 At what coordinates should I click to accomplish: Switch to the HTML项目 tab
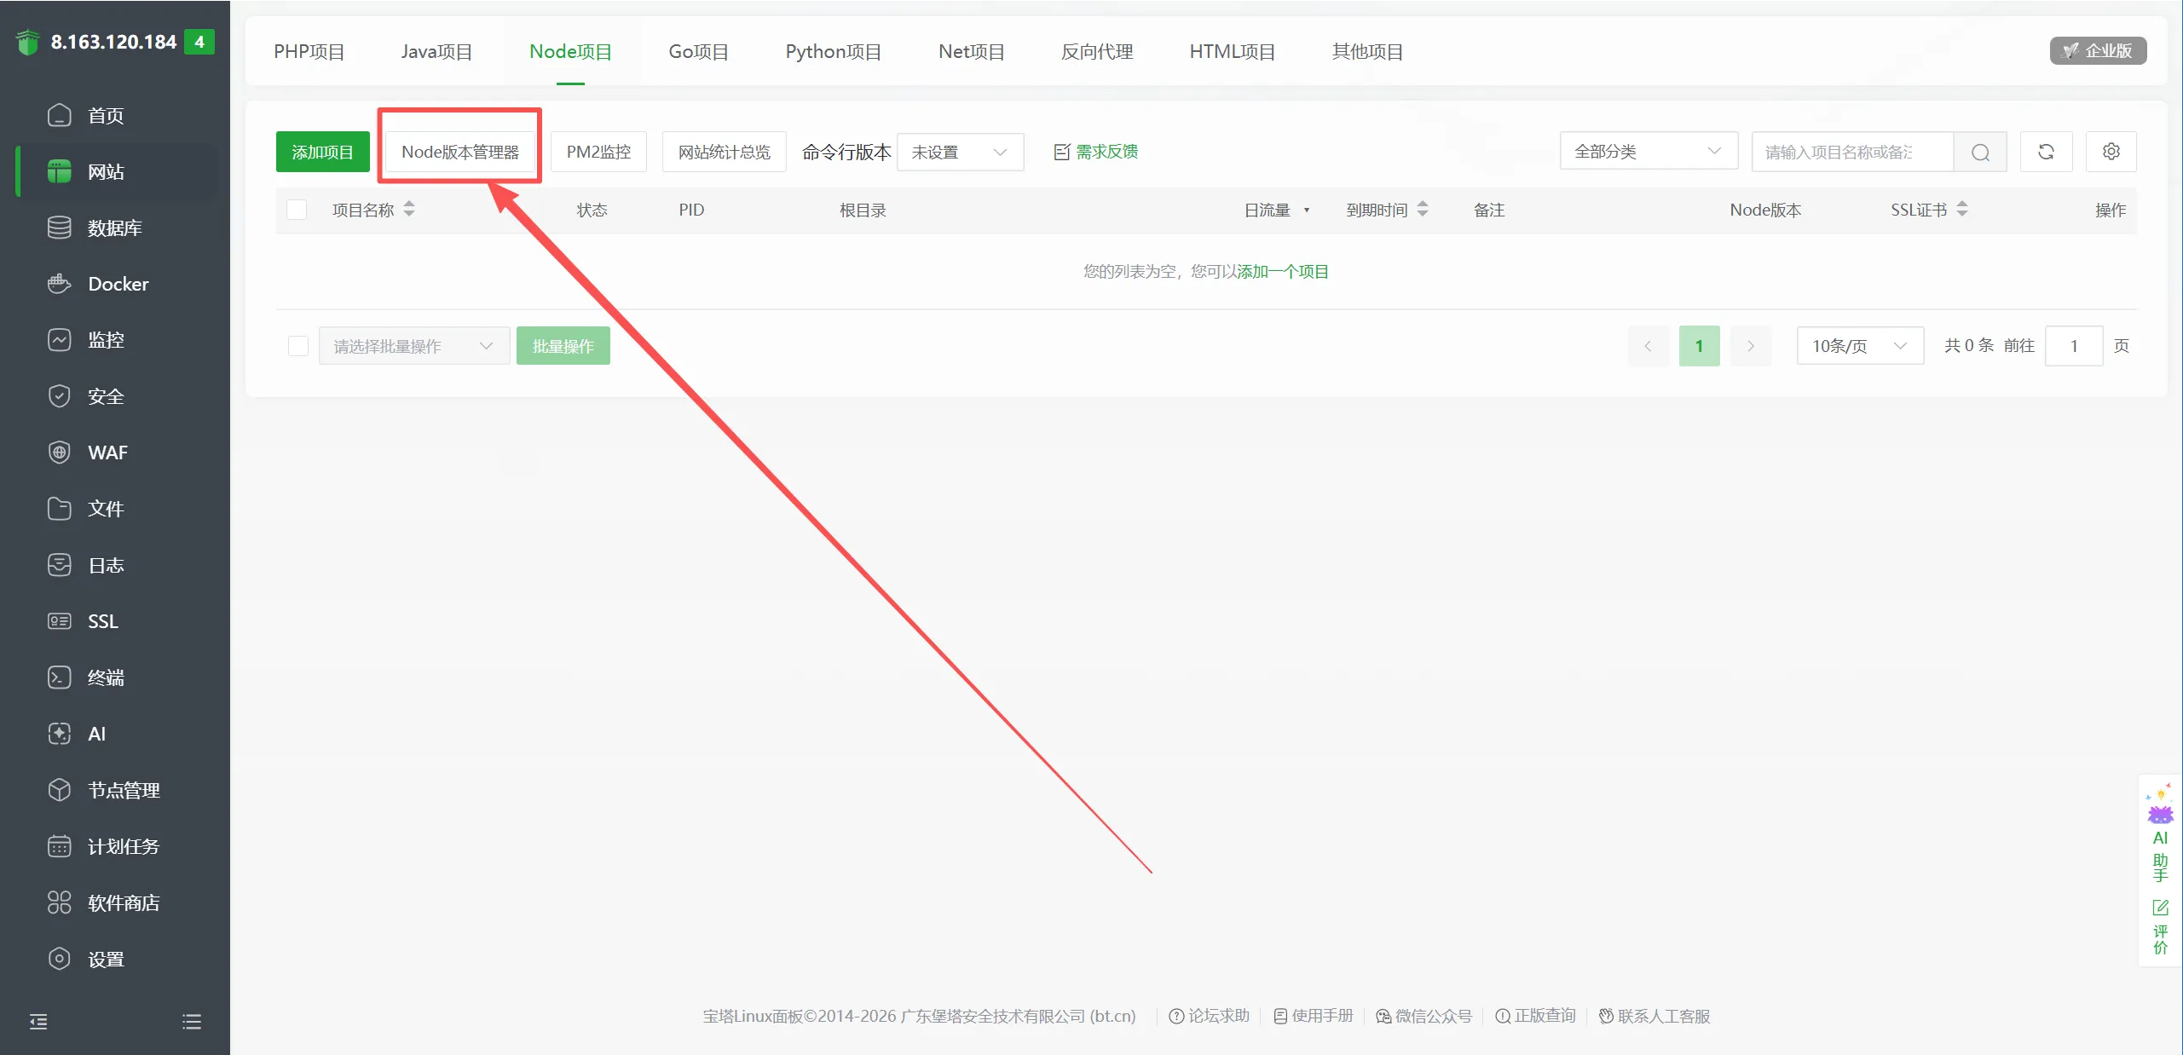point(1232,52)
